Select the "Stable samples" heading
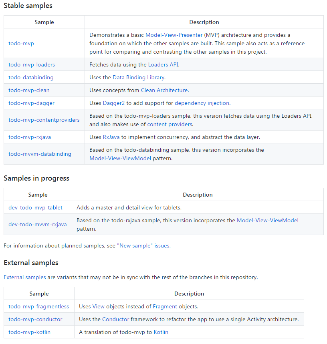 28,6
